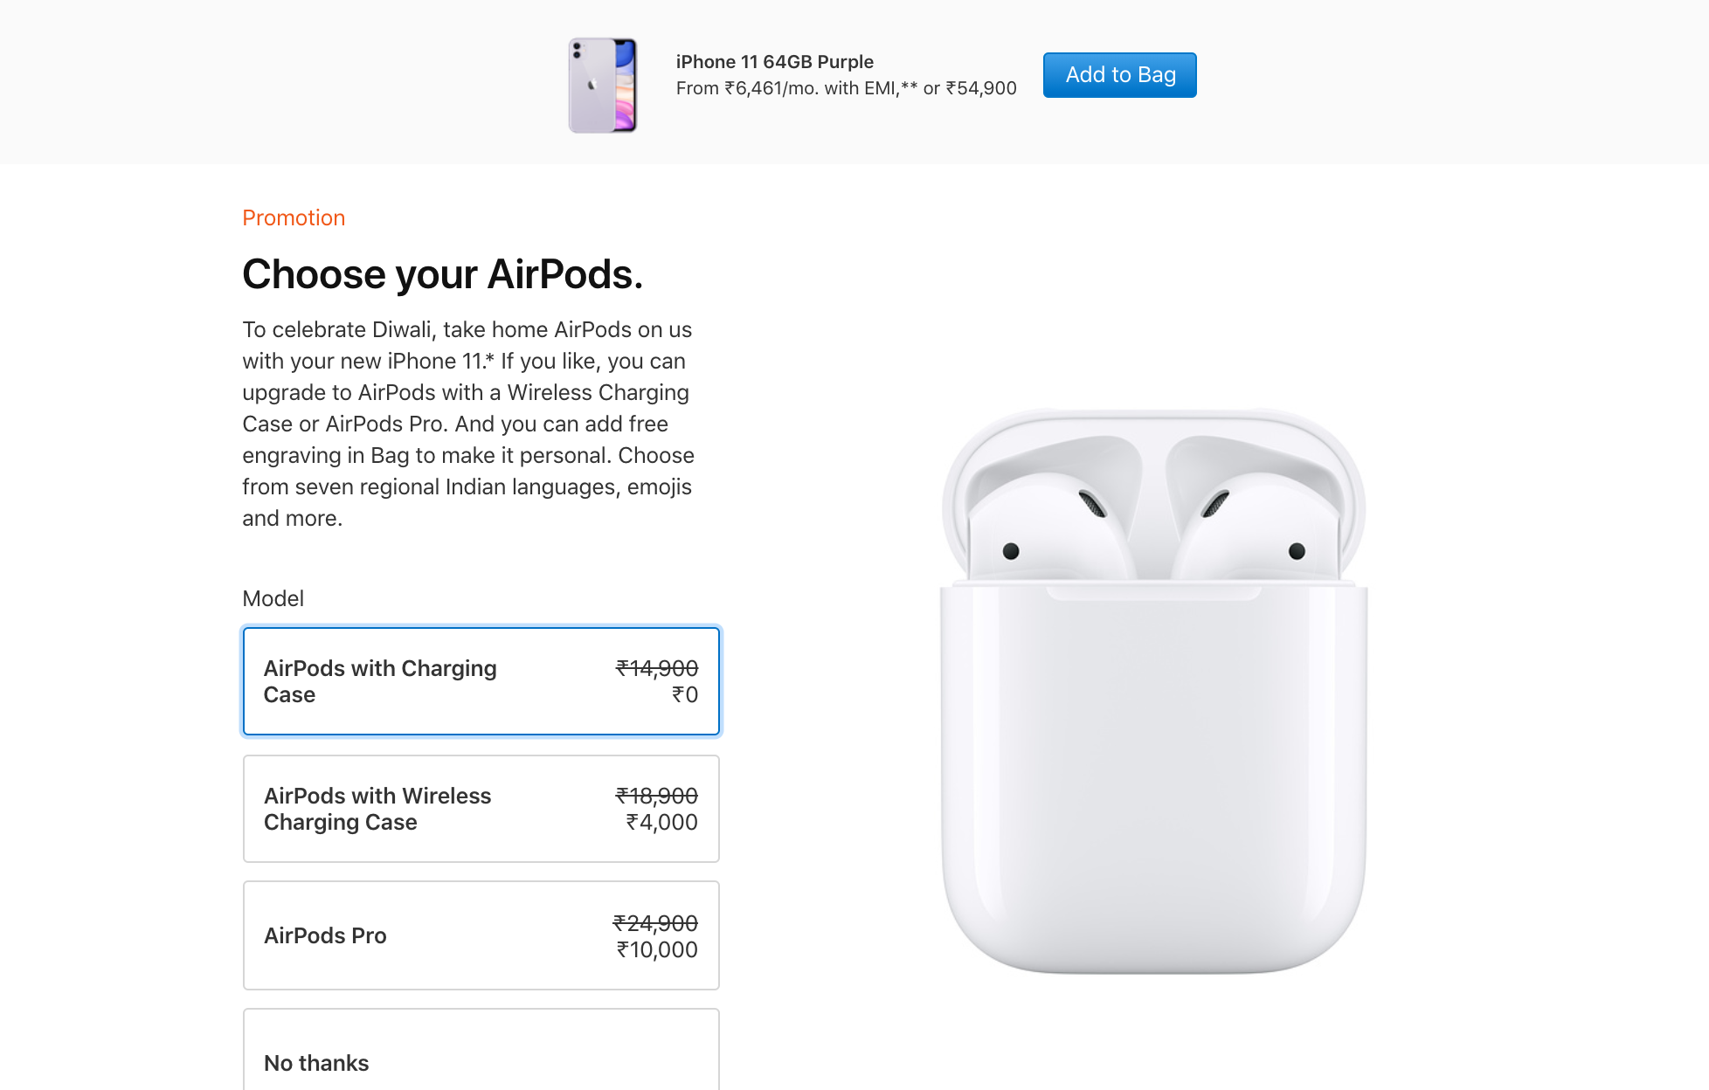The height and width of the screenshot is (1090, 1709).
Task: Click the Add to Bag button
Action: [1119, 75]
